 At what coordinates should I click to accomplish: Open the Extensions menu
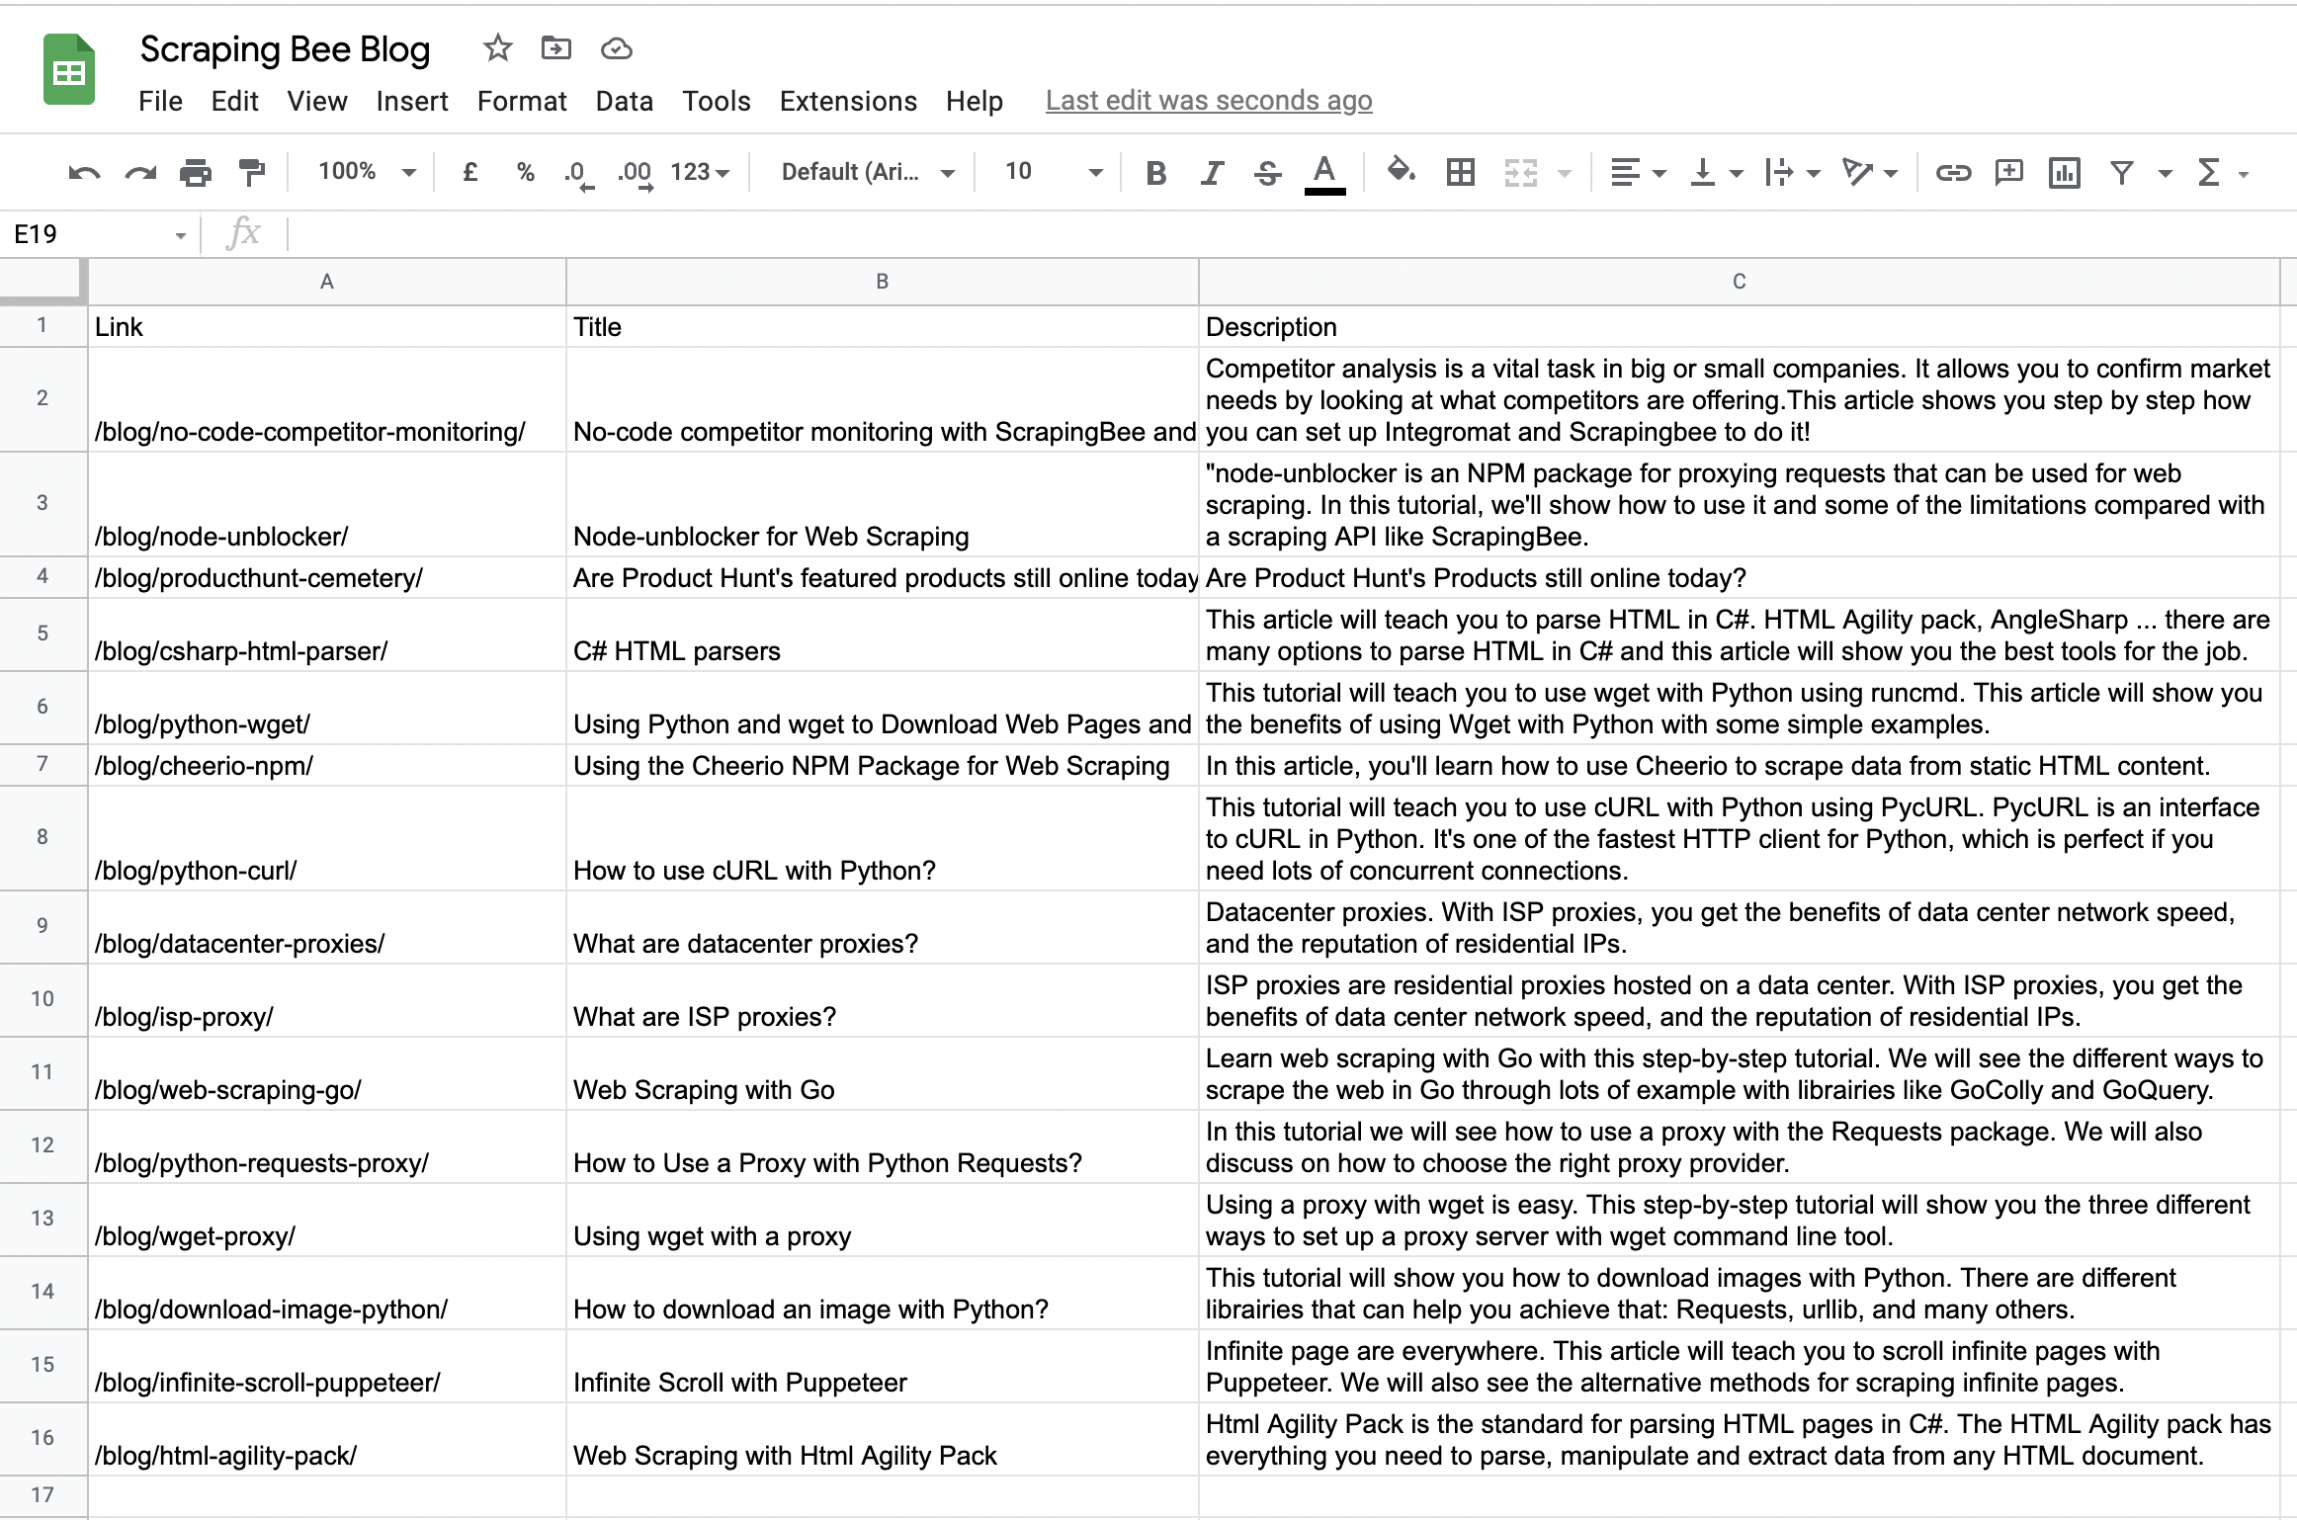click(x=848, y=100)
